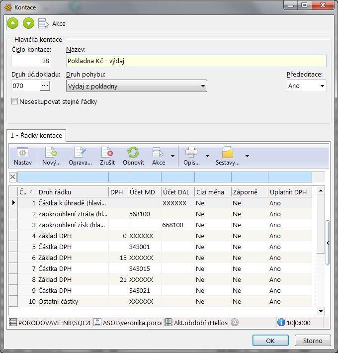This screenshot has height=353, width=338.
Task: Add a new row with Nový
Action: (x=51, y=156)
